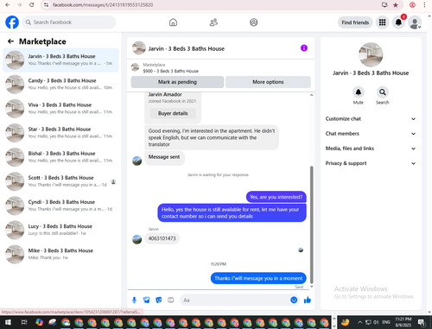Open the Scott conversation
This screenshot has width=432, height=329.
click(60, 181)
